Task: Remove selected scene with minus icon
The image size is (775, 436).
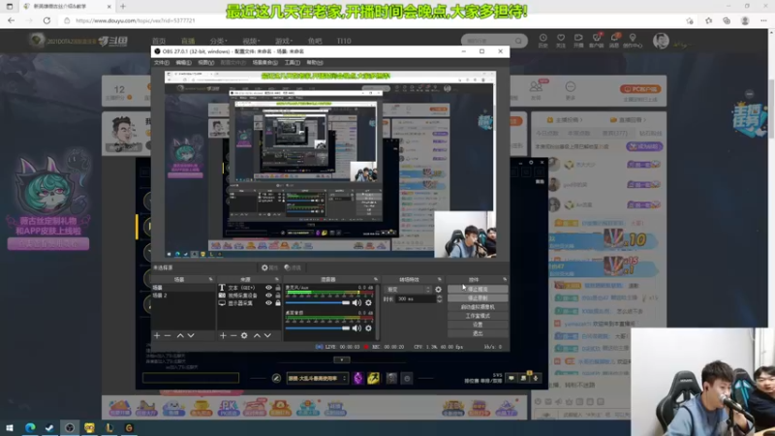Action: click(168, 335)
